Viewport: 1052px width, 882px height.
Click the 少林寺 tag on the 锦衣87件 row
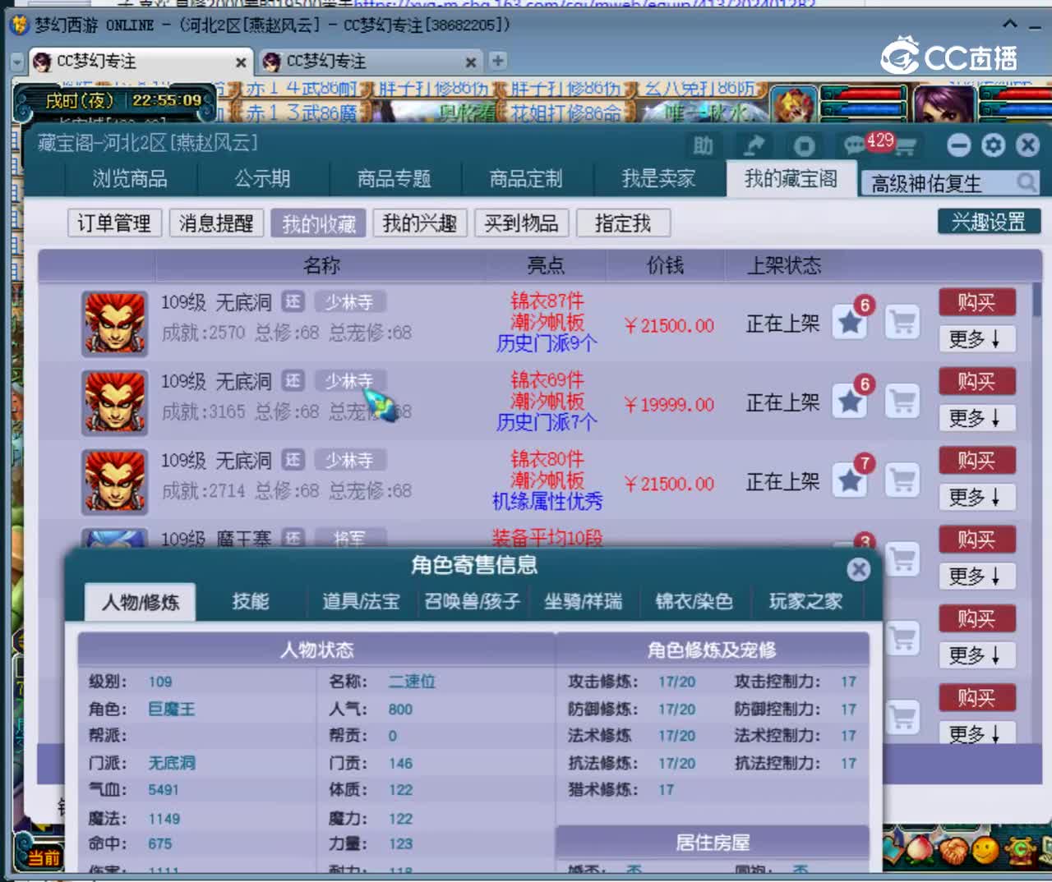click(x=349, y=302)
